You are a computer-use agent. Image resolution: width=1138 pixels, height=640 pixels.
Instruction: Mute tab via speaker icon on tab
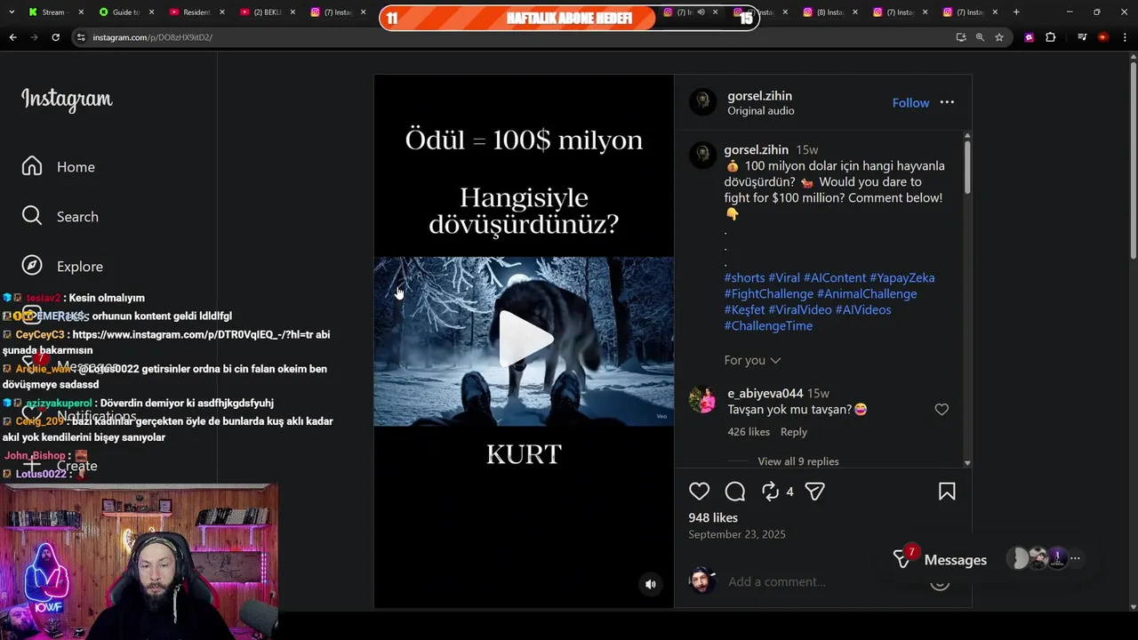tap(701, 12)
